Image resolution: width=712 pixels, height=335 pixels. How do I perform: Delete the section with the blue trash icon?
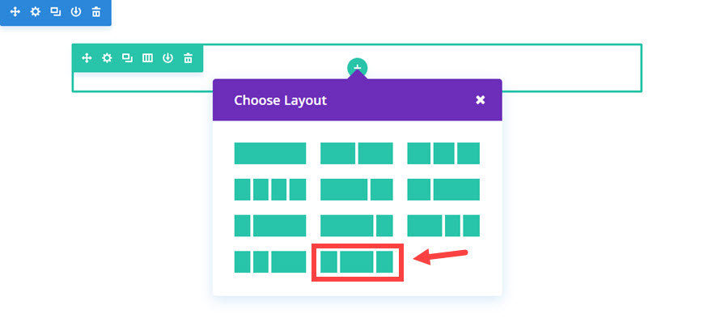pos(96,12)
